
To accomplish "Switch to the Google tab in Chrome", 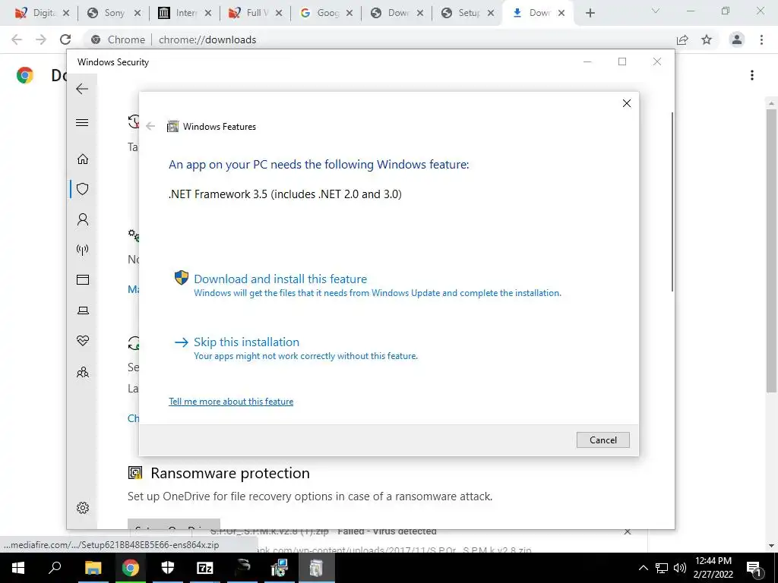I will point(327,13).
